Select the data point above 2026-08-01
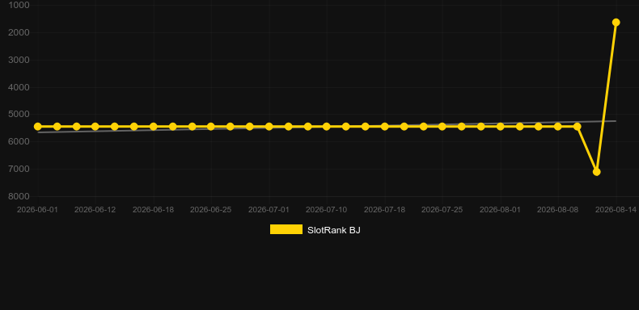This screenshot has height=310, width=639. click(500, 127)
